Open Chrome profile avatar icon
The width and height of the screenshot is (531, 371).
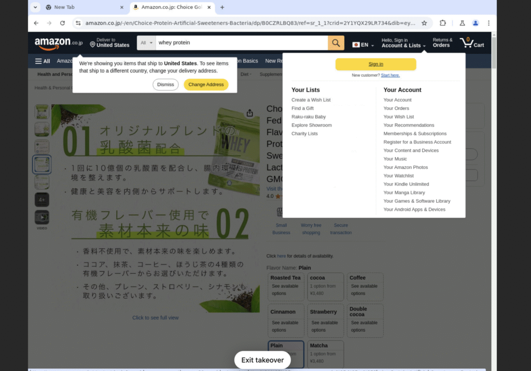click(476, 23)
